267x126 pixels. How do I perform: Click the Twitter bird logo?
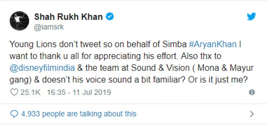point(251,17)
